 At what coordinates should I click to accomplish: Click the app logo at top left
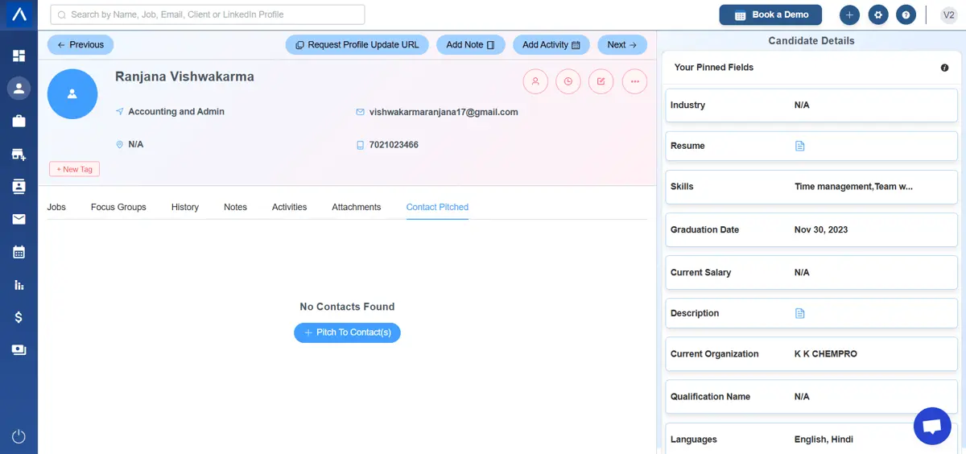(x=19, y=14)
